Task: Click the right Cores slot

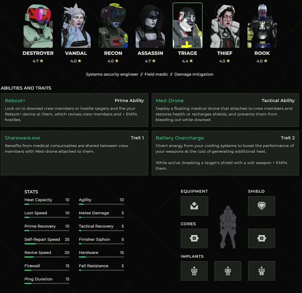Action: 261,238
